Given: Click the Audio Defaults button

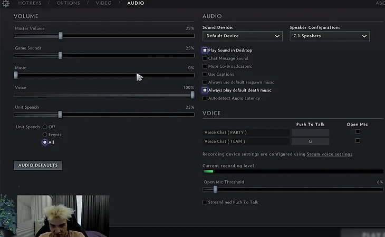Looking at the screenshot, I should pyautogui.click(x=37, y=166).
